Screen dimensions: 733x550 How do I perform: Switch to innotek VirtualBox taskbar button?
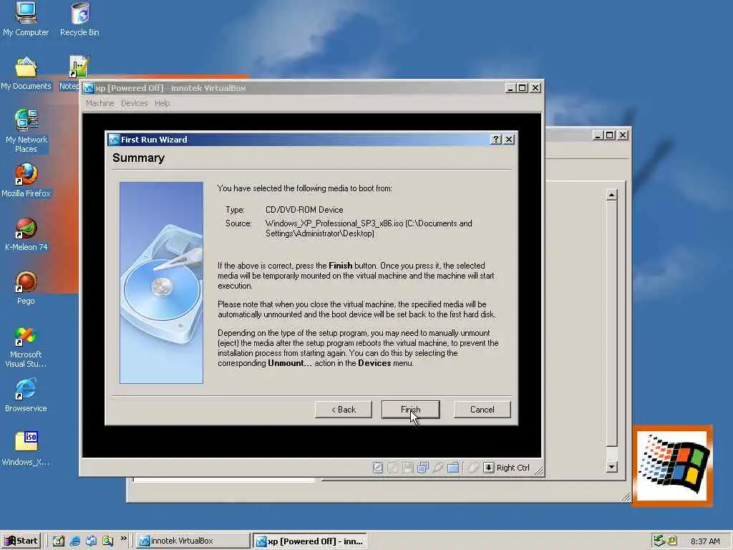193,541
